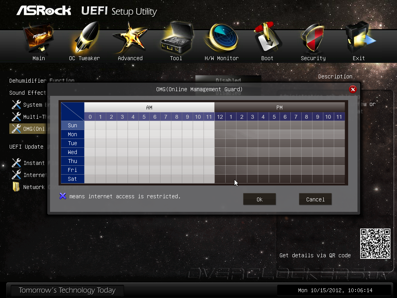
Task: Open Security tab label
Action: (x=313, y=58)
